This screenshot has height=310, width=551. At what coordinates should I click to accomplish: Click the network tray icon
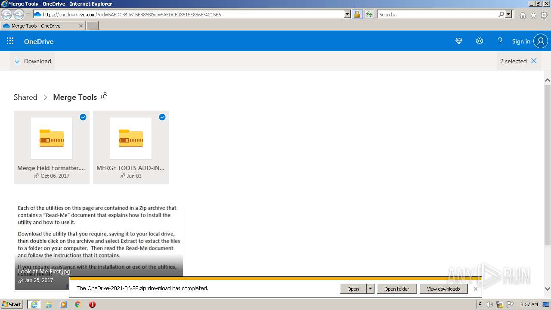pyautogui.click(x=500, y=304)
